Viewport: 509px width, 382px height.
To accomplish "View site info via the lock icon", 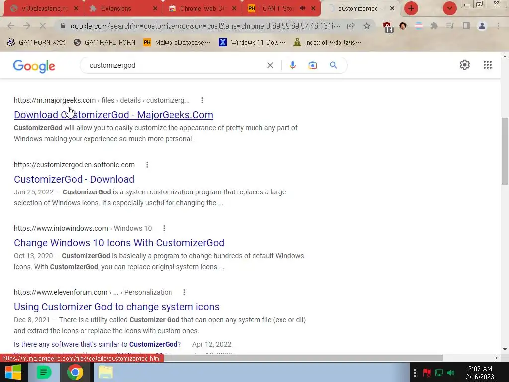I will click(x=63, y=26).
